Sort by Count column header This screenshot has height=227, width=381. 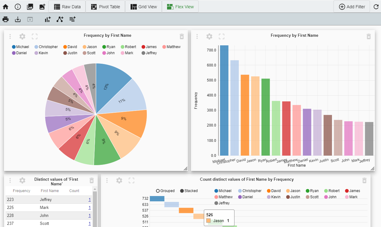[74, 191]
